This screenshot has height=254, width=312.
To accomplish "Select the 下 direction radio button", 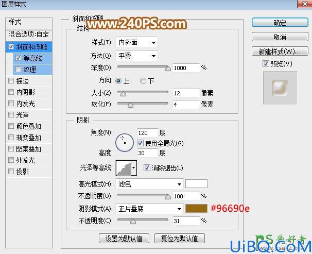I will click(143, 81).
